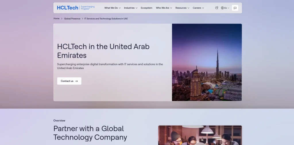Open the chat message icon button
The width and height of the screenshot is (294, 145).
235,8
